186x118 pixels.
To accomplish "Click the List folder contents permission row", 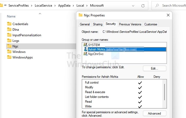I will (122, 97).
